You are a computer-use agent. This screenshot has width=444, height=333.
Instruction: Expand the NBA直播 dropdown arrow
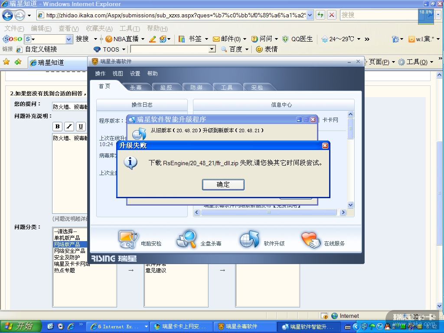(x=143, y=39)
